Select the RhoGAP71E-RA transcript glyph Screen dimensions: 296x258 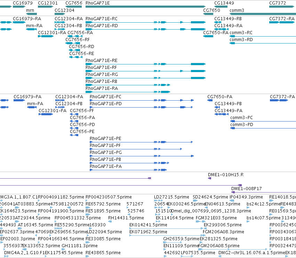tap(128, 92)
